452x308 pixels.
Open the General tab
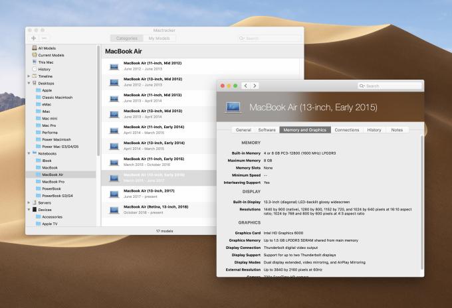pyautogui.click(x=243, y=130)
